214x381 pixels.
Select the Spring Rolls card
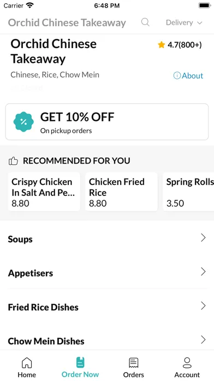click(x=188, y=192)
